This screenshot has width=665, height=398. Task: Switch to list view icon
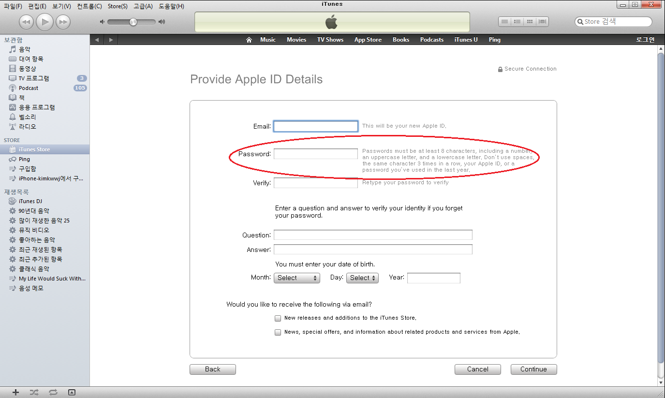(505, 22)
